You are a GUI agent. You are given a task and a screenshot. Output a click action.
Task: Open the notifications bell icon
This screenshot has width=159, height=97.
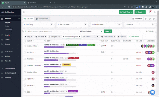149,12
